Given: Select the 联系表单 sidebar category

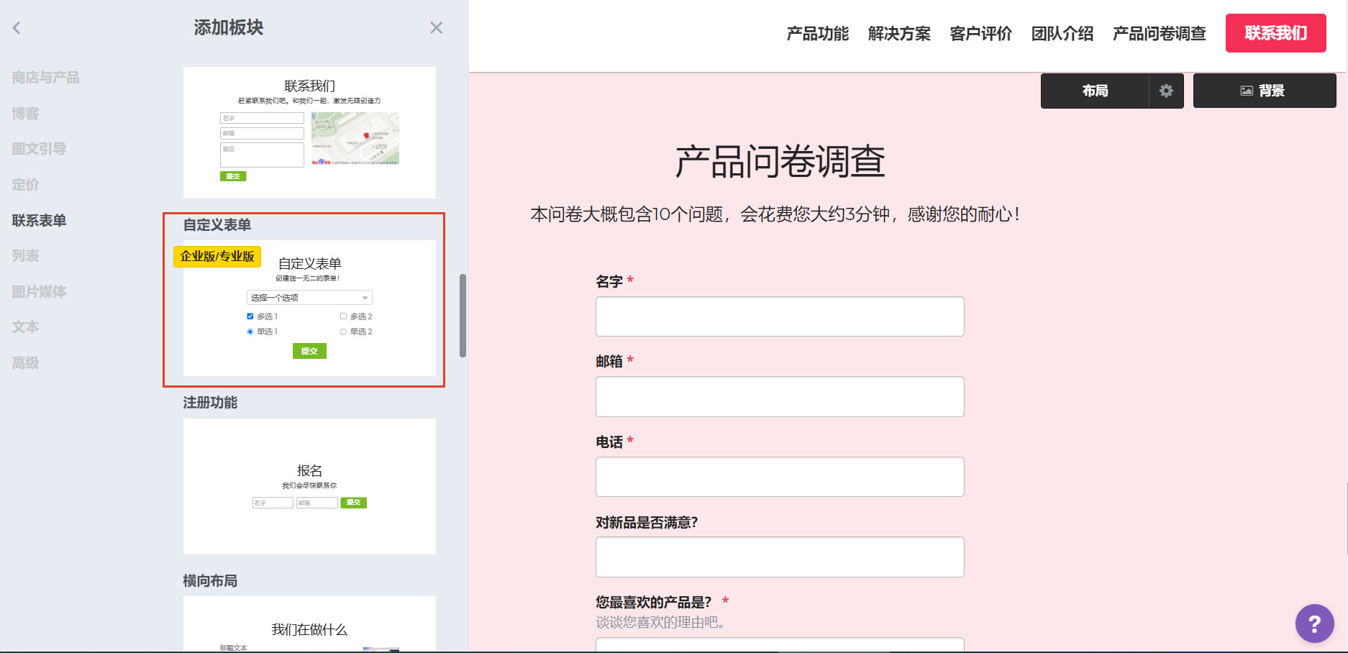Looking at the screenshot, I should 38,220.
